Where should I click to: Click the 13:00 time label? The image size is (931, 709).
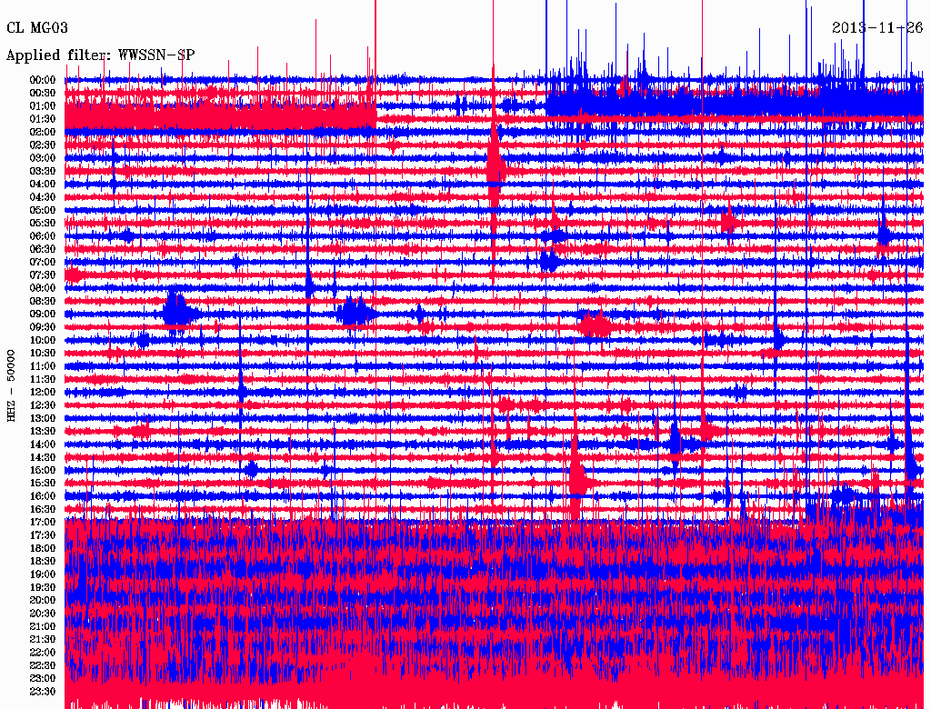(43, 418)
